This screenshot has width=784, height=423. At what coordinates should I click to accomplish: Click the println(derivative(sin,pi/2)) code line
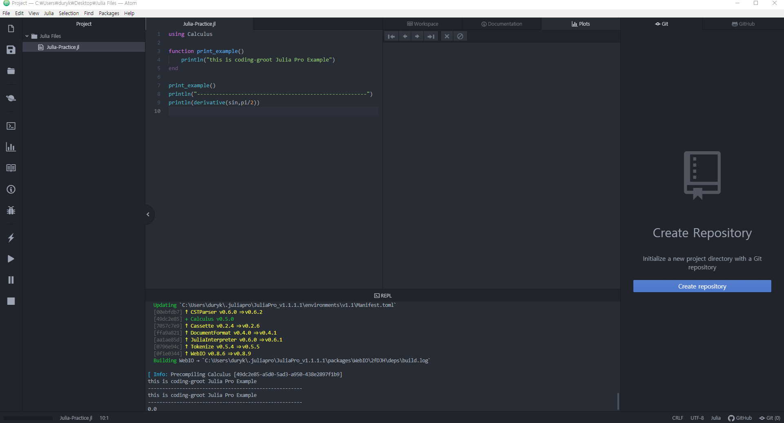[x=214, y=103]
